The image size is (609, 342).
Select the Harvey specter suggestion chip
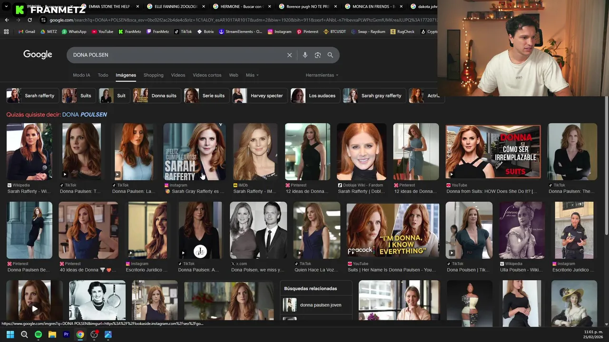(x=260, y=95)
